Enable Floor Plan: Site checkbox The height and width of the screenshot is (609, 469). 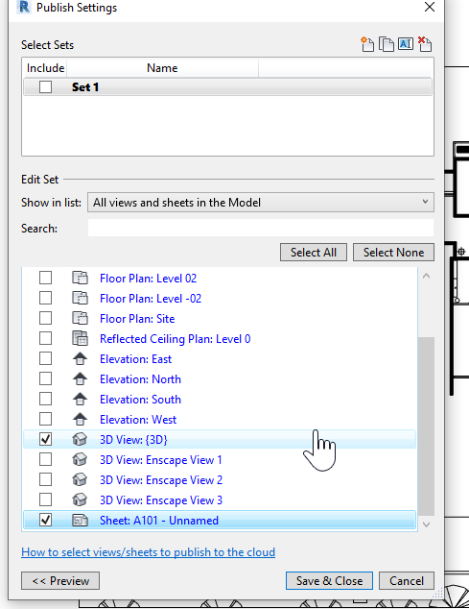pyautogui.click(x=45, y=319)
